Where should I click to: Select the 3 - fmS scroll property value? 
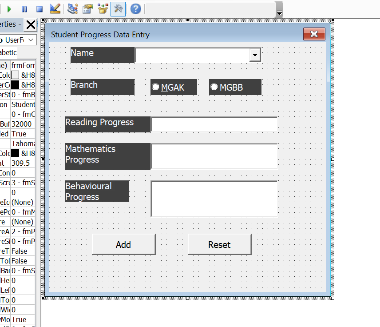coord(23,183)
